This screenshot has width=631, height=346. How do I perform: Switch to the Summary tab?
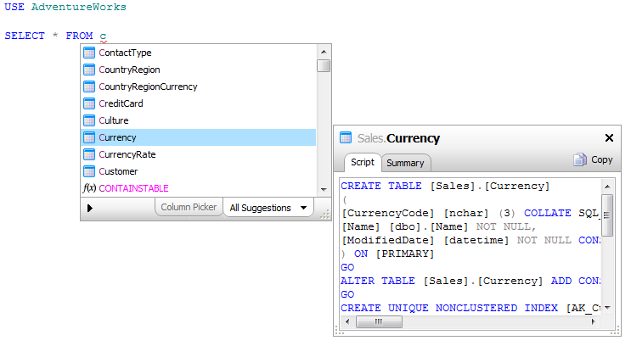(405, 163)
